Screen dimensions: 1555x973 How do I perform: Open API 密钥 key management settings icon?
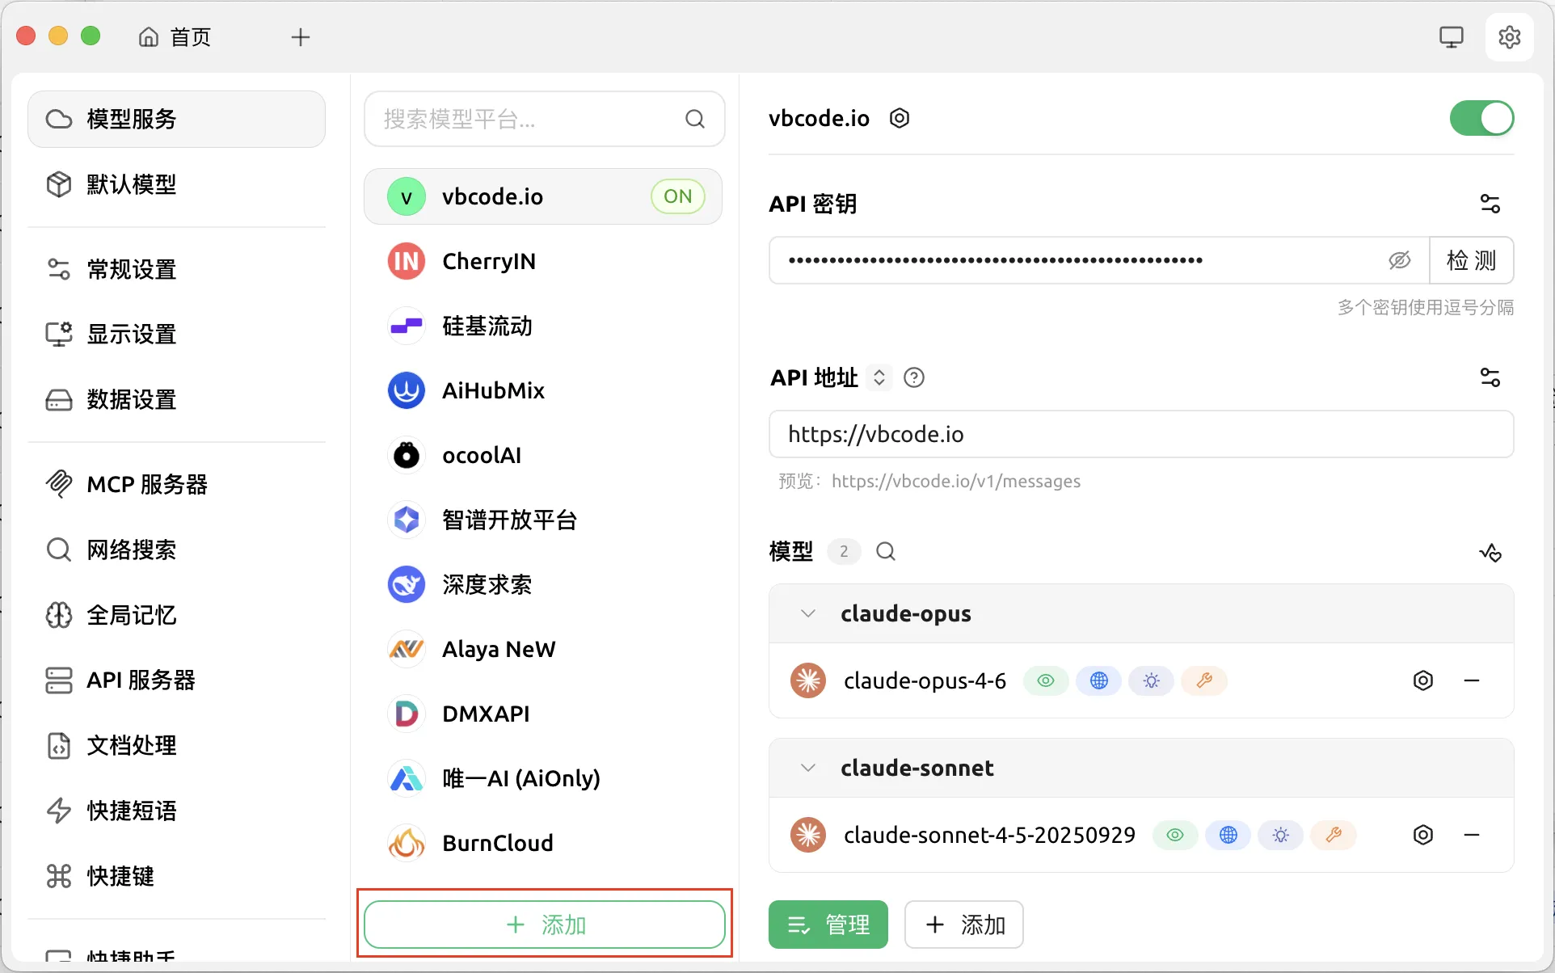(1490, 204)
